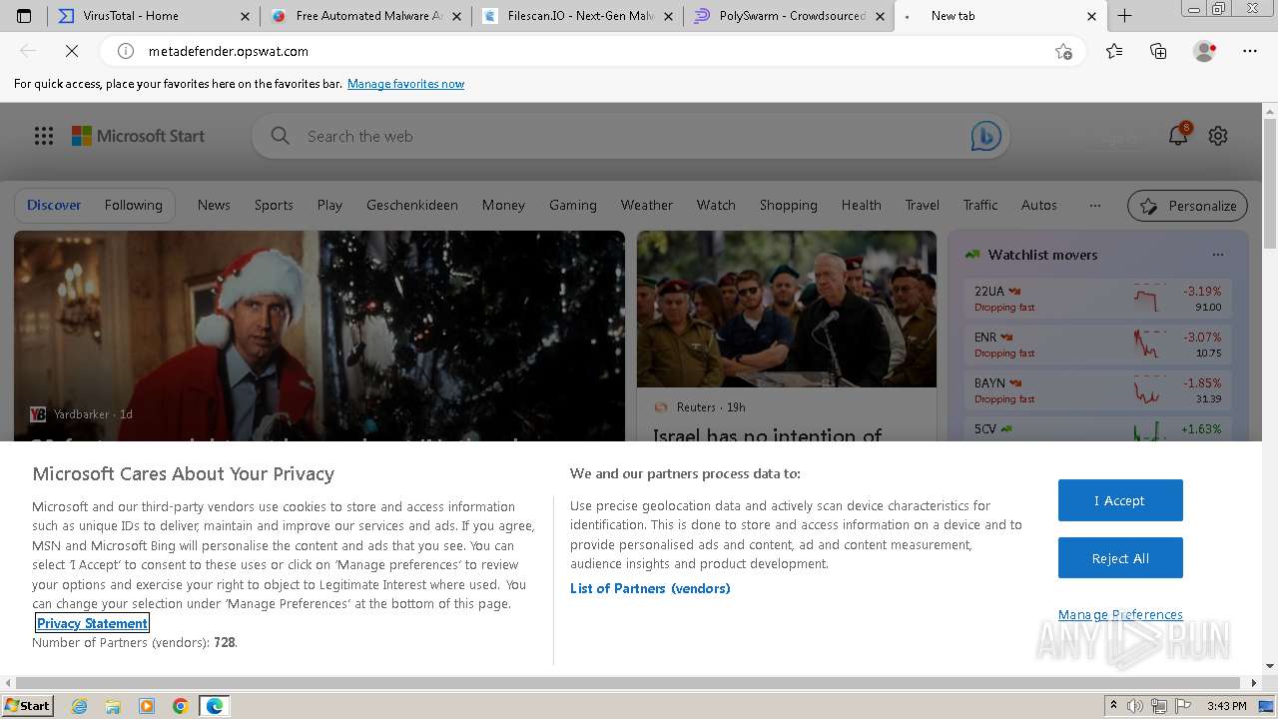Select the Following feed tab
Viewport: 1278px width, 719px height.
coord(133,205)
